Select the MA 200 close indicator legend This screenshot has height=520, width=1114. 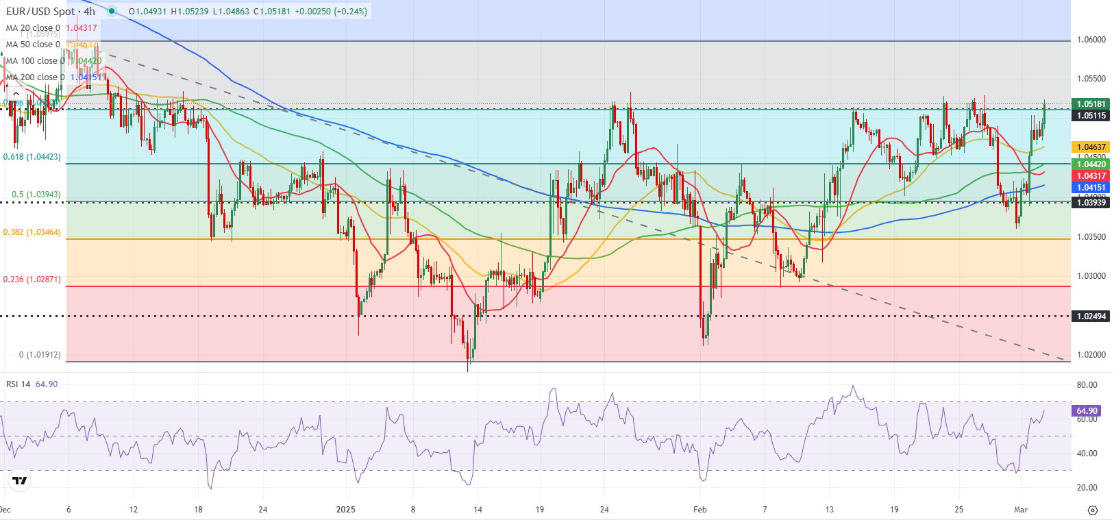(x=36, y=77)
